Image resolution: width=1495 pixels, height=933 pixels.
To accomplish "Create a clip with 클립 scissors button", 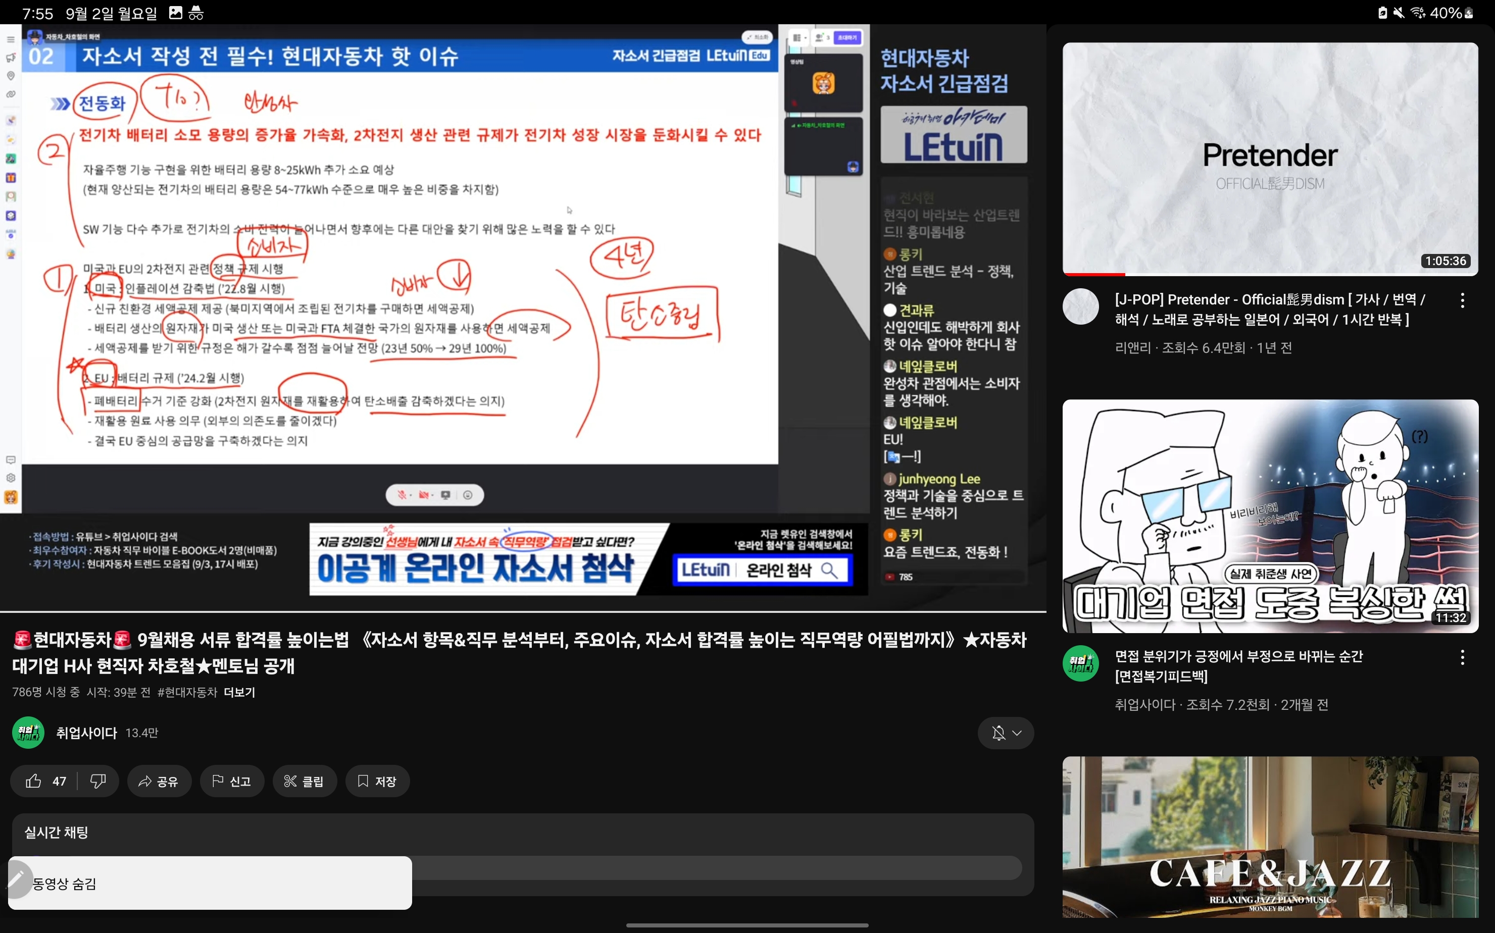I will pyautogui.click(x=305, y=781).
